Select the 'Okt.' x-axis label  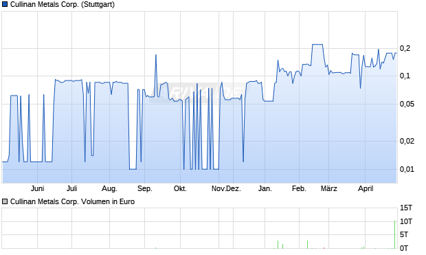pos(181,188)
